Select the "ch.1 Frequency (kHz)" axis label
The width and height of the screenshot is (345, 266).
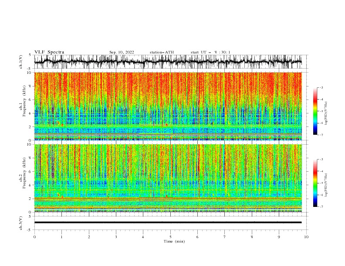click(23, 106)
